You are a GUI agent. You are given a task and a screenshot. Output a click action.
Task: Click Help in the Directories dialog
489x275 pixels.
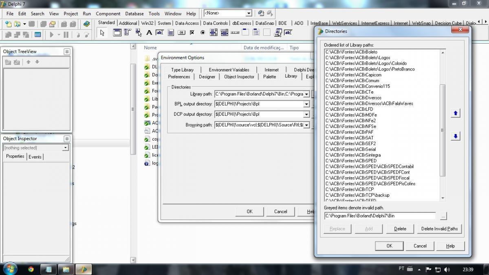(450, 246)
